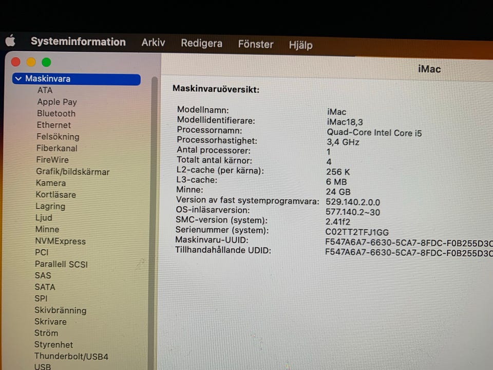The width and height of the screenshot is (493, 370).
Task: Click serial number C02TT2TFJ1GG
Action: tap(357, 232)
